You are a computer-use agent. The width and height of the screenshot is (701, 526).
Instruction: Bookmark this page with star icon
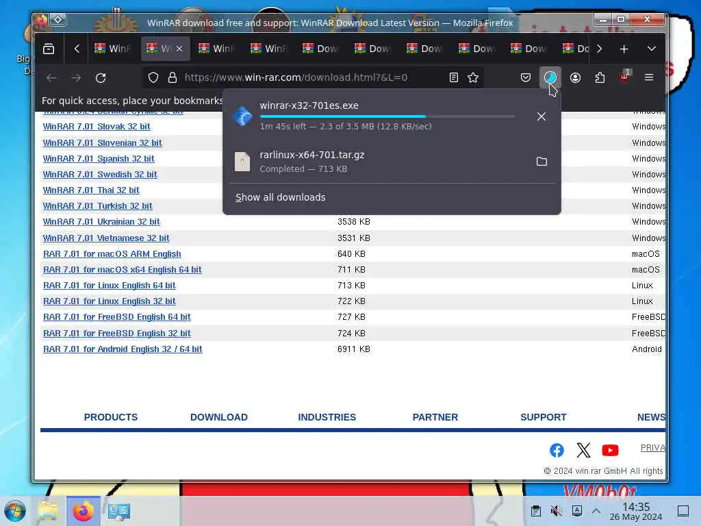473,78
